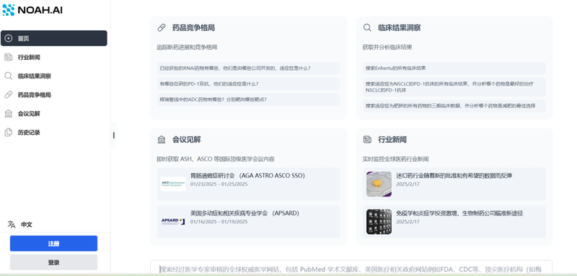
Task: Click the magnifier icon beside sidebar 临床结果洞察
Action: tap(8, 76)
